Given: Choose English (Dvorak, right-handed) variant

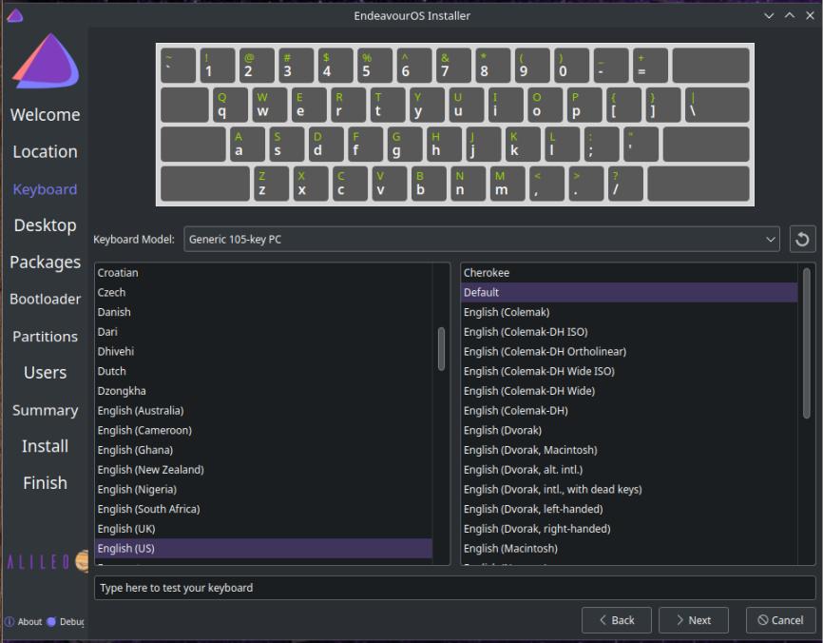Looking at the screenshot, I should point(629,529).
